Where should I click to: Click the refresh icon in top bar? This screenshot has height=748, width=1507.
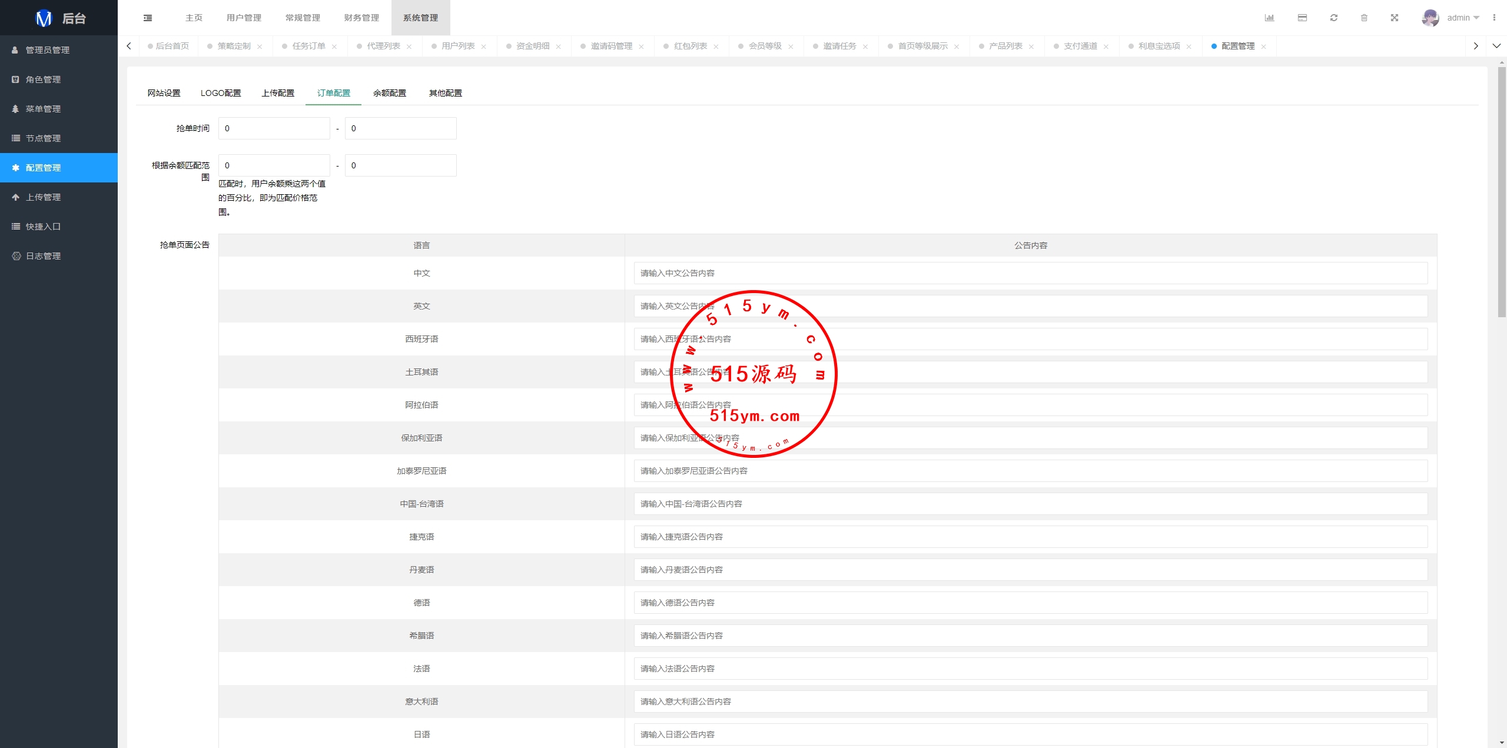[x=1334, y=18]
